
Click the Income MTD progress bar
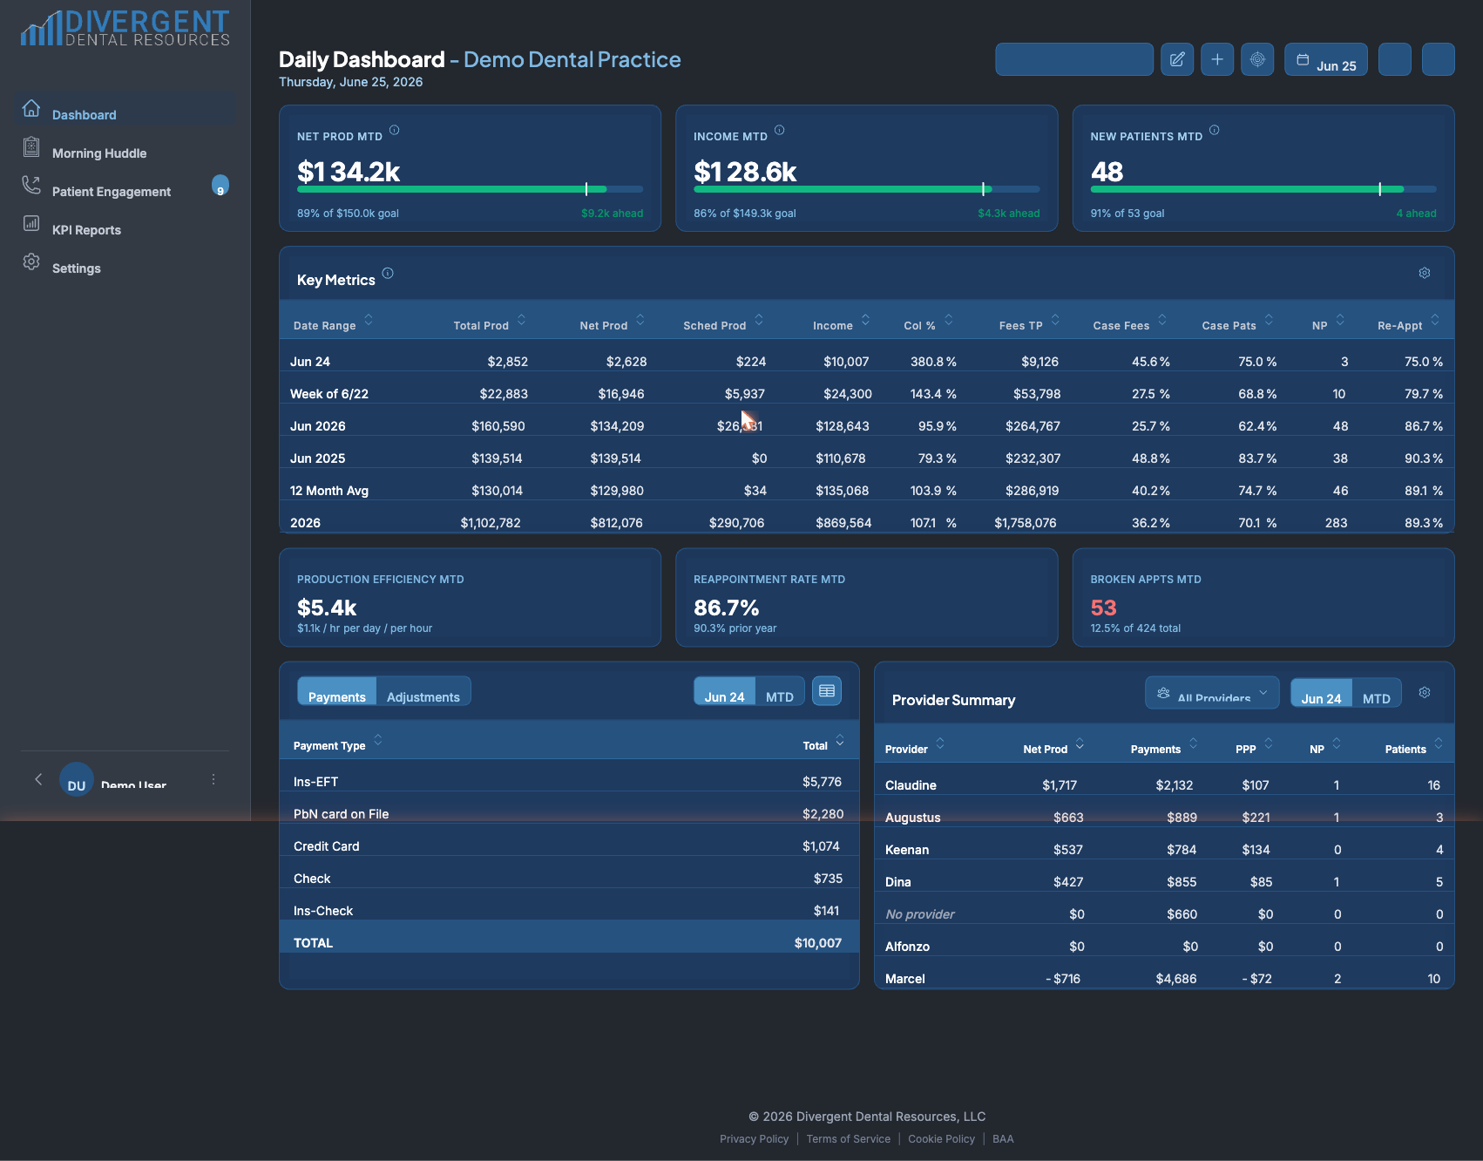[867, 189]
